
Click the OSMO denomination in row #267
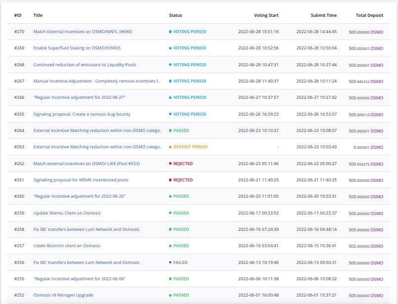click(377, 82)
